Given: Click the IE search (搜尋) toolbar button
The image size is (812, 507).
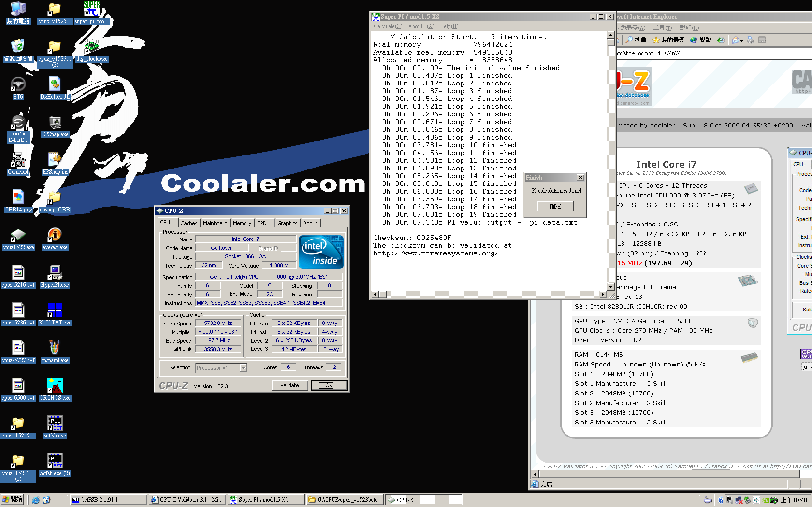Looking at the screenshot, I should tap(636, 40).
